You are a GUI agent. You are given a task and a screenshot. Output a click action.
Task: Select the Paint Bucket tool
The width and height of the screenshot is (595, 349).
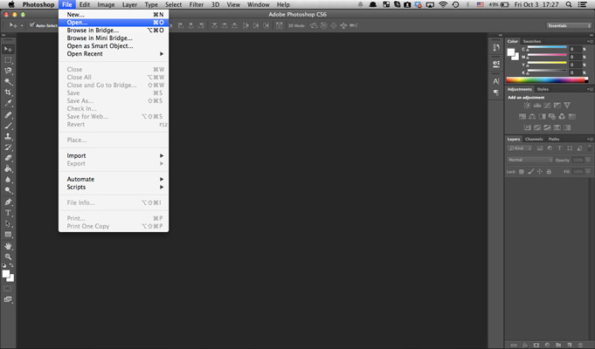(x=8, y=168)
